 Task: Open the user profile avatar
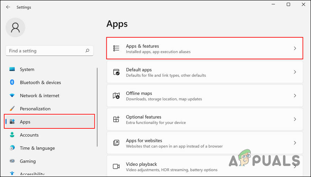coord(16,28)
